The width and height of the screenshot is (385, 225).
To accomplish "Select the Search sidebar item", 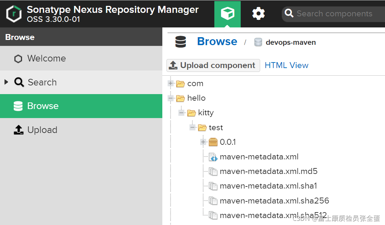I will tap(81, 82).
